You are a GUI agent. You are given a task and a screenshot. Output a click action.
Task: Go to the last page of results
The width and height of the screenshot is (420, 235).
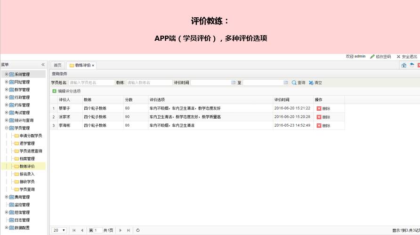coord(128,230)
